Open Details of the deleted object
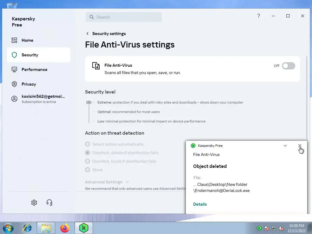This screenshot has height=234, width=312. point(200,204)
